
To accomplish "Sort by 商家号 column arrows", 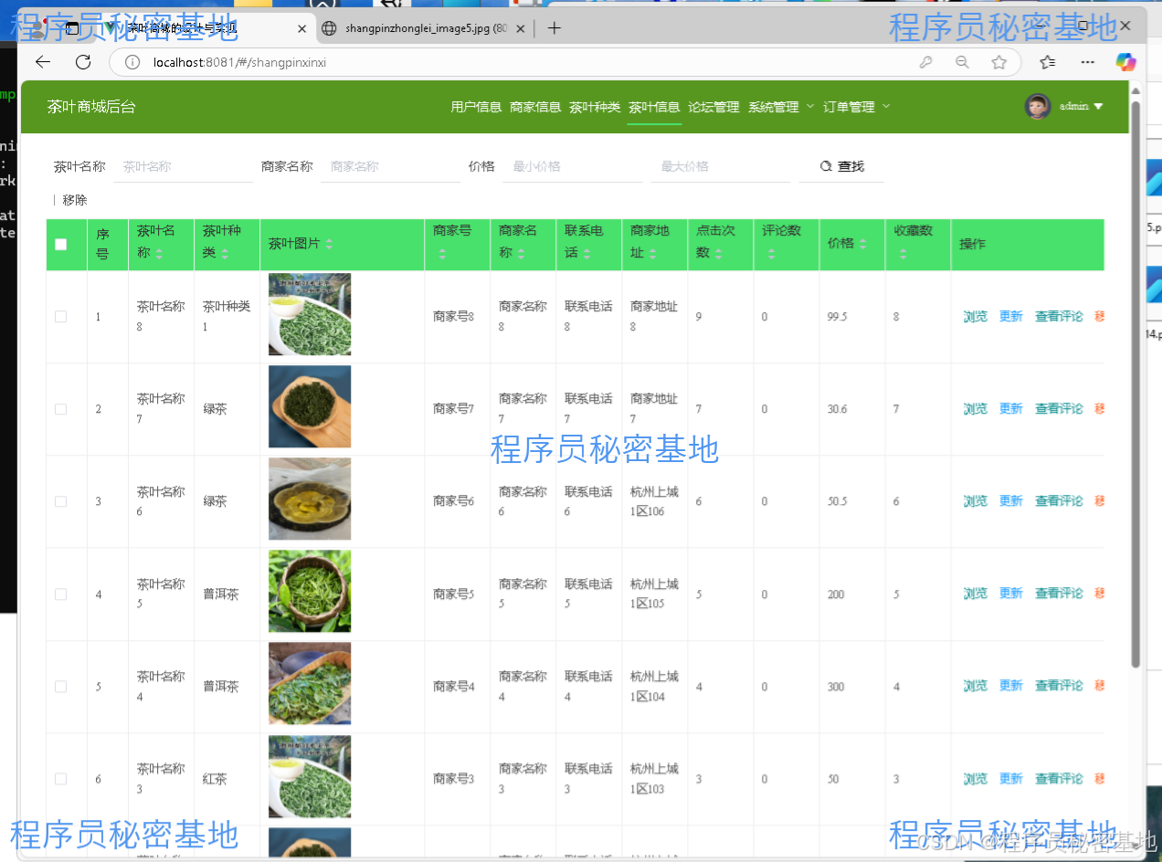I will click(x=442, y=252).
